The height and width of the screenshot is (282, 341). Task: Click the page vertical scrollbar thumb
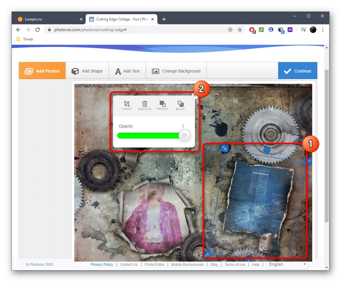click(326, 146)
